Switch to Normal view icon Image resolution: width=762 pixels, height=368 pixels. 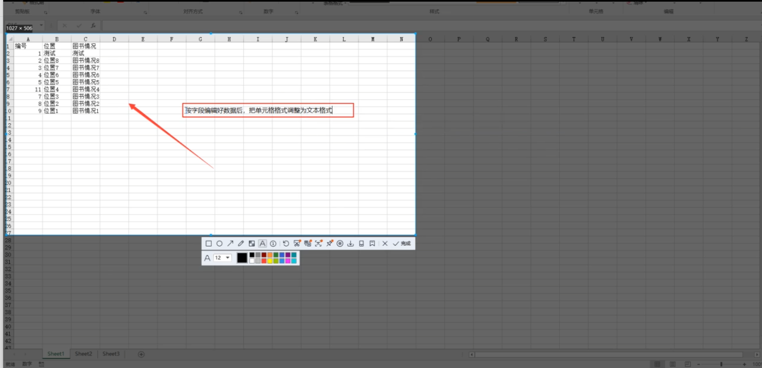click(657, 364)
